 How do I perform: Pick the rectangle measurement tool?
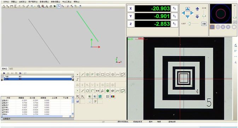point(103,74)
